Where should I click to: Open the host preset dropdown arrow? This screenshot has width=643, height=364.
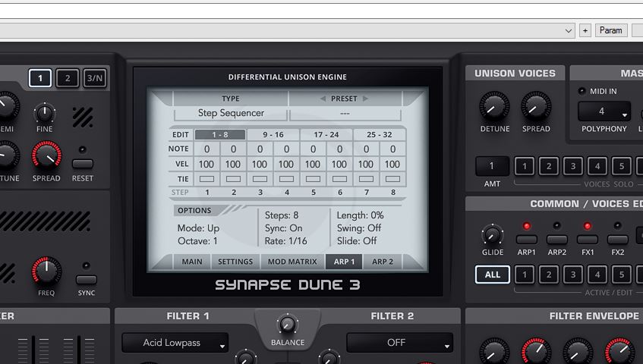click(569, 30)
